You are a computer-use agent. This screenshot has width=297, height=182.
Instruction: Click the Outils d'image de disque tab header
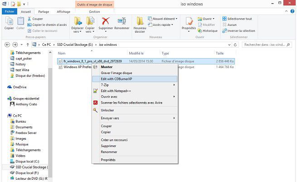pos(94,5)
